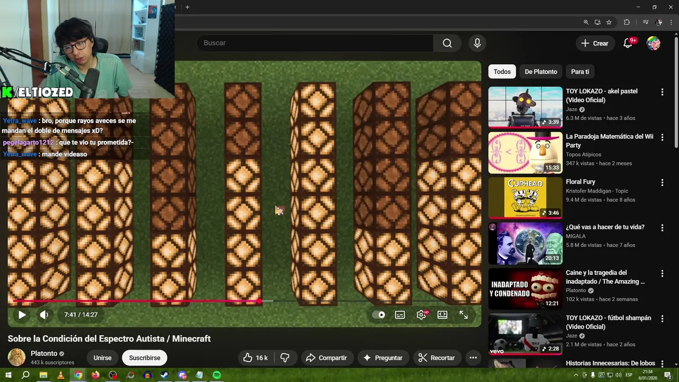The height and width of the screenshot is (382, 679).
Task: Open options menu for Floral Fury
Action: click(x=662, y=183)
